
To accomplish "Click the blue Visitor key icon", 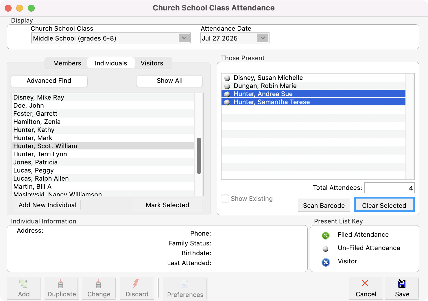I will 326,263.
